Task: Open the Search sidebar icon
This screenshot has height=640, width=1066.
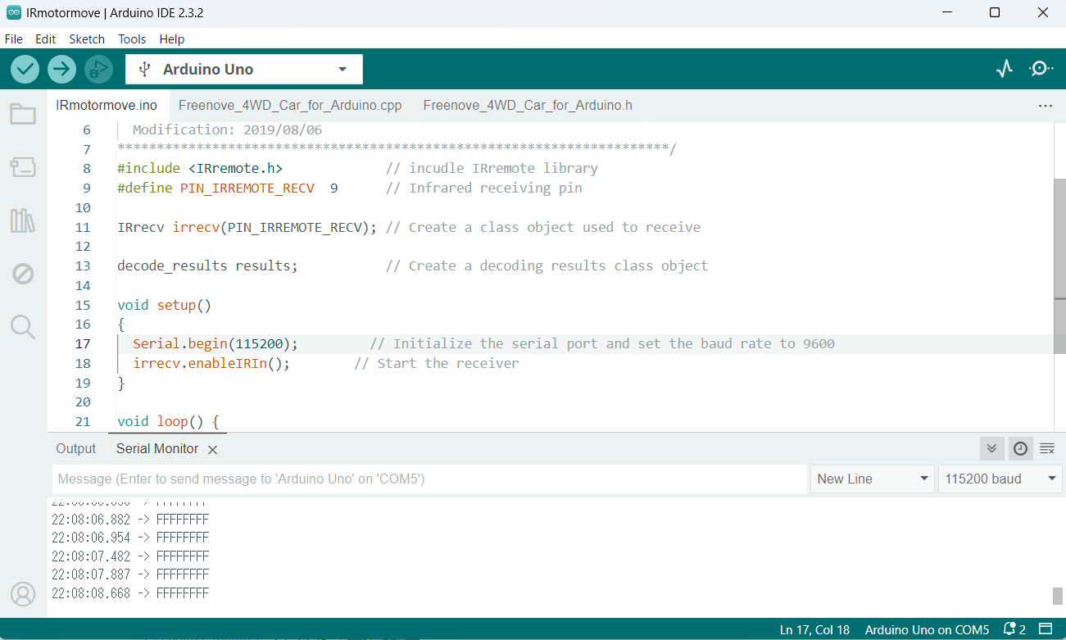Action: [23, 327]
